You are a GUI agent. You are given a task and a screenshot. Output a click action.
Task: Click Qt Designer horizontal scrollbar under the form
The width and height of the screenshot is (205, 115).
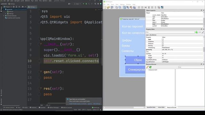point(124,107)
